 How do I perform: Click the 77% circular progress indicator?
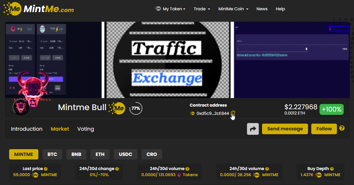[x=136, y=108]
